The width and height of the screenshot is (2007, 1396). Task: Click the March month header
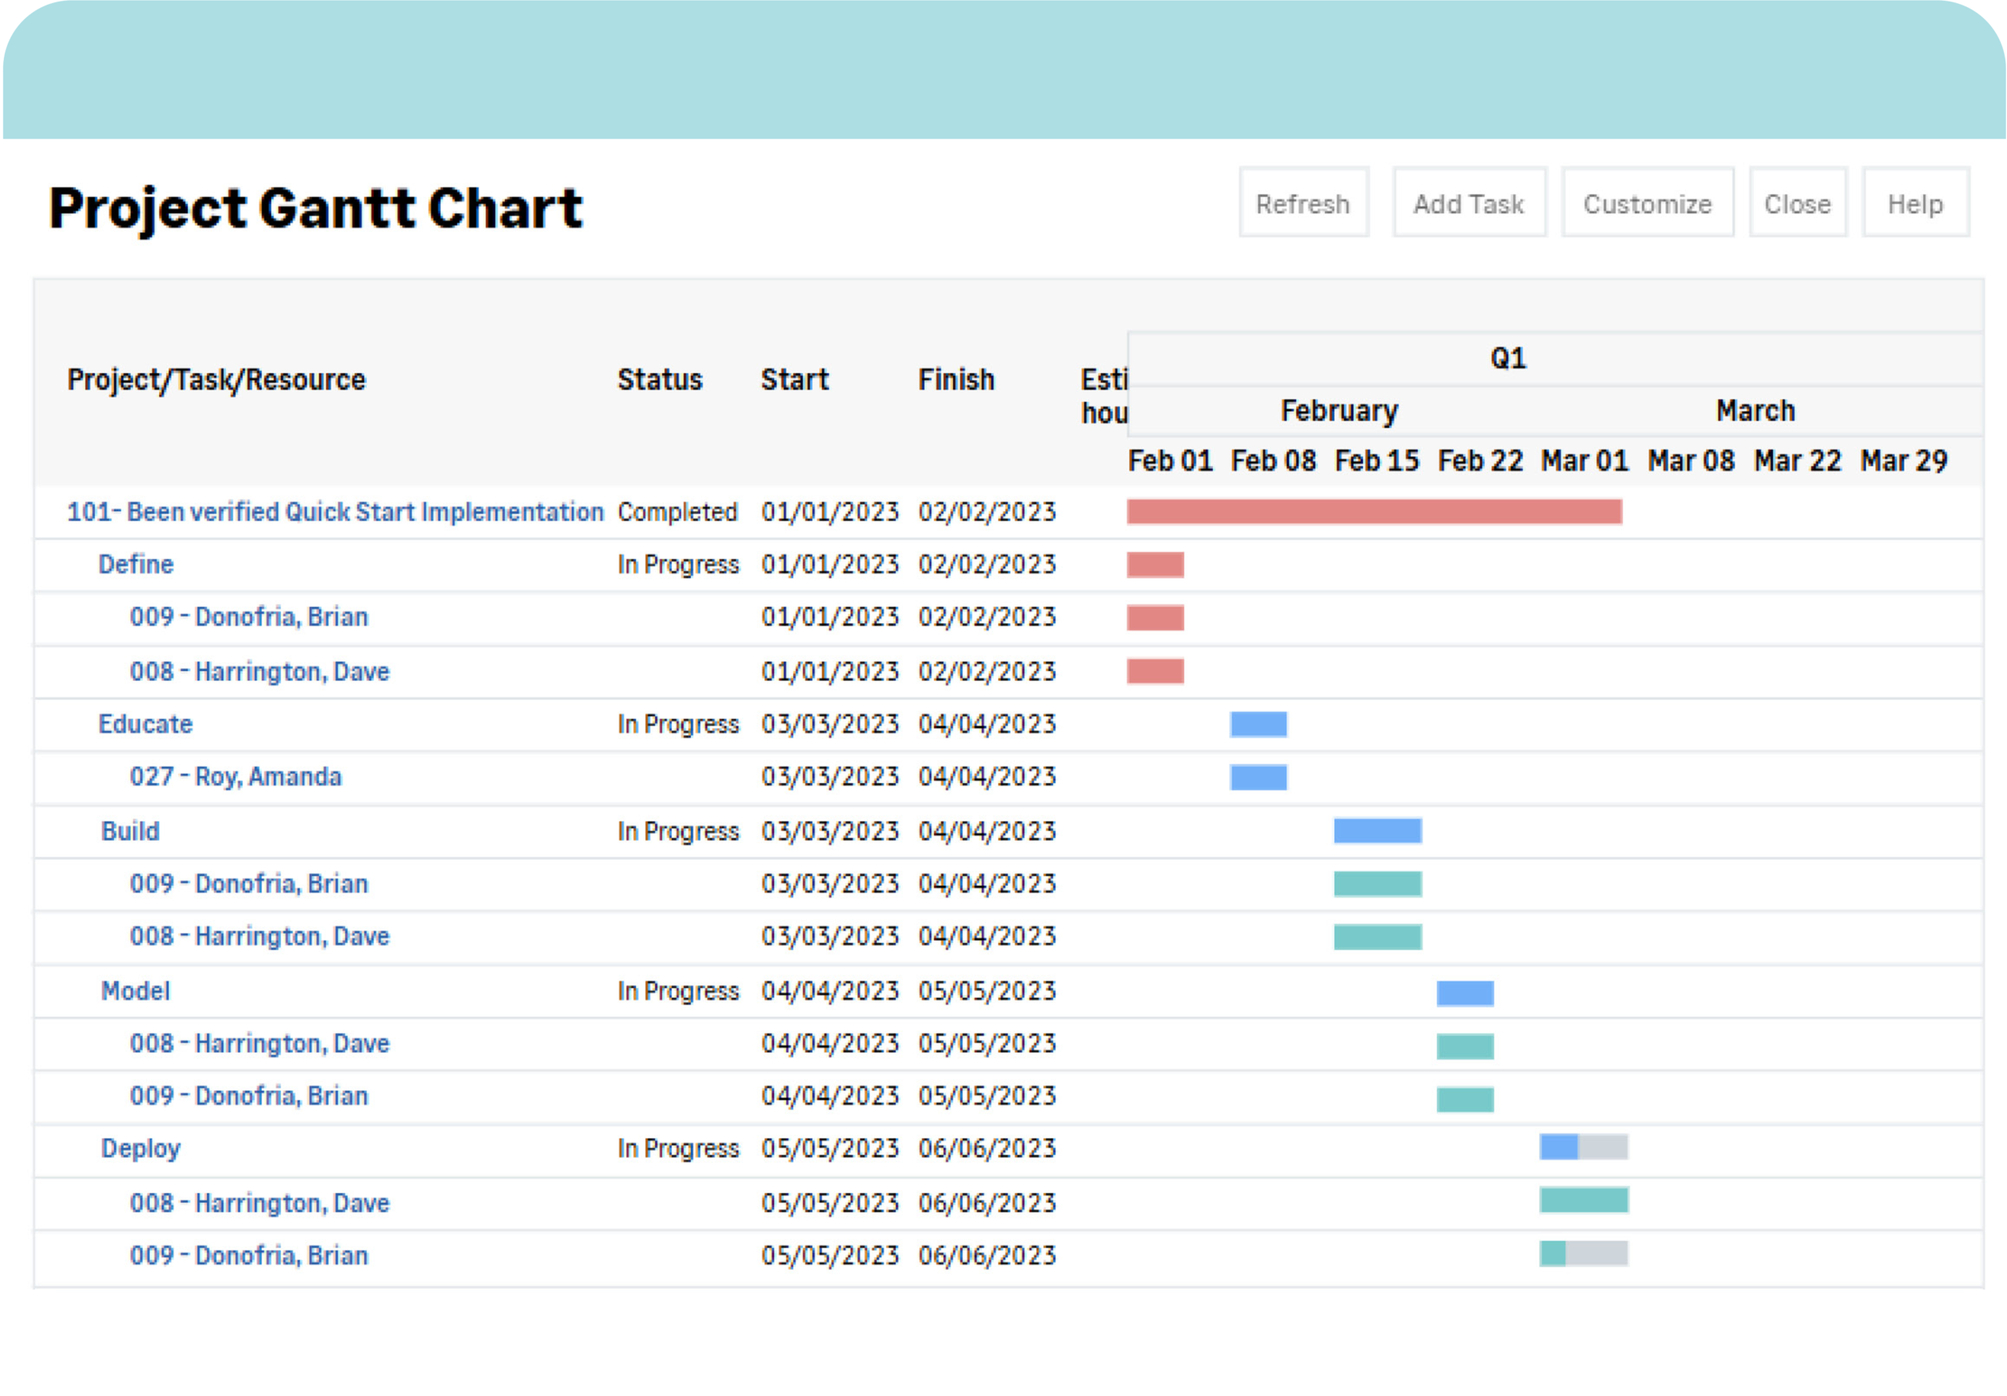click(1755, 411)
